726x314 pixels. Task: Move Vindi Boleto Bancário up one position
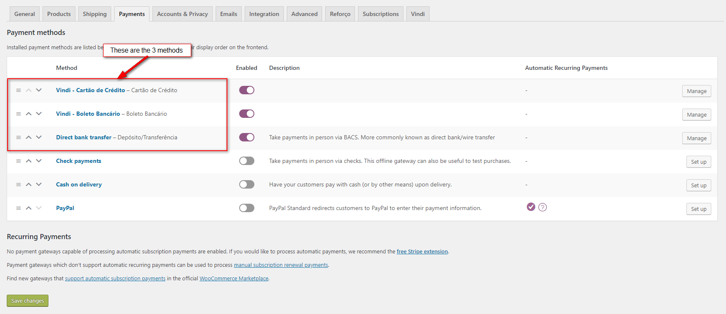tap(29, 114)
